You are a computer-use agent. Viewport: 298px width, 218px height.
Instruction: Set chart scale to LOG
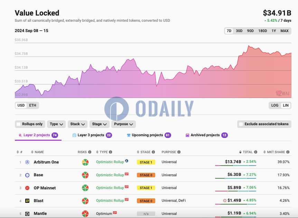(x=275, y=106)
